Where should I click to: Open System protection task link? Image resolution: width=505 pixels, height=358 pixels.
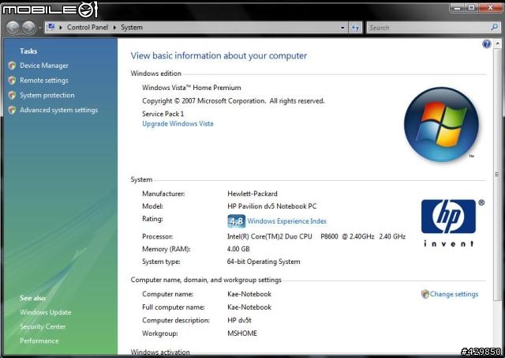[x=47, y=95]
